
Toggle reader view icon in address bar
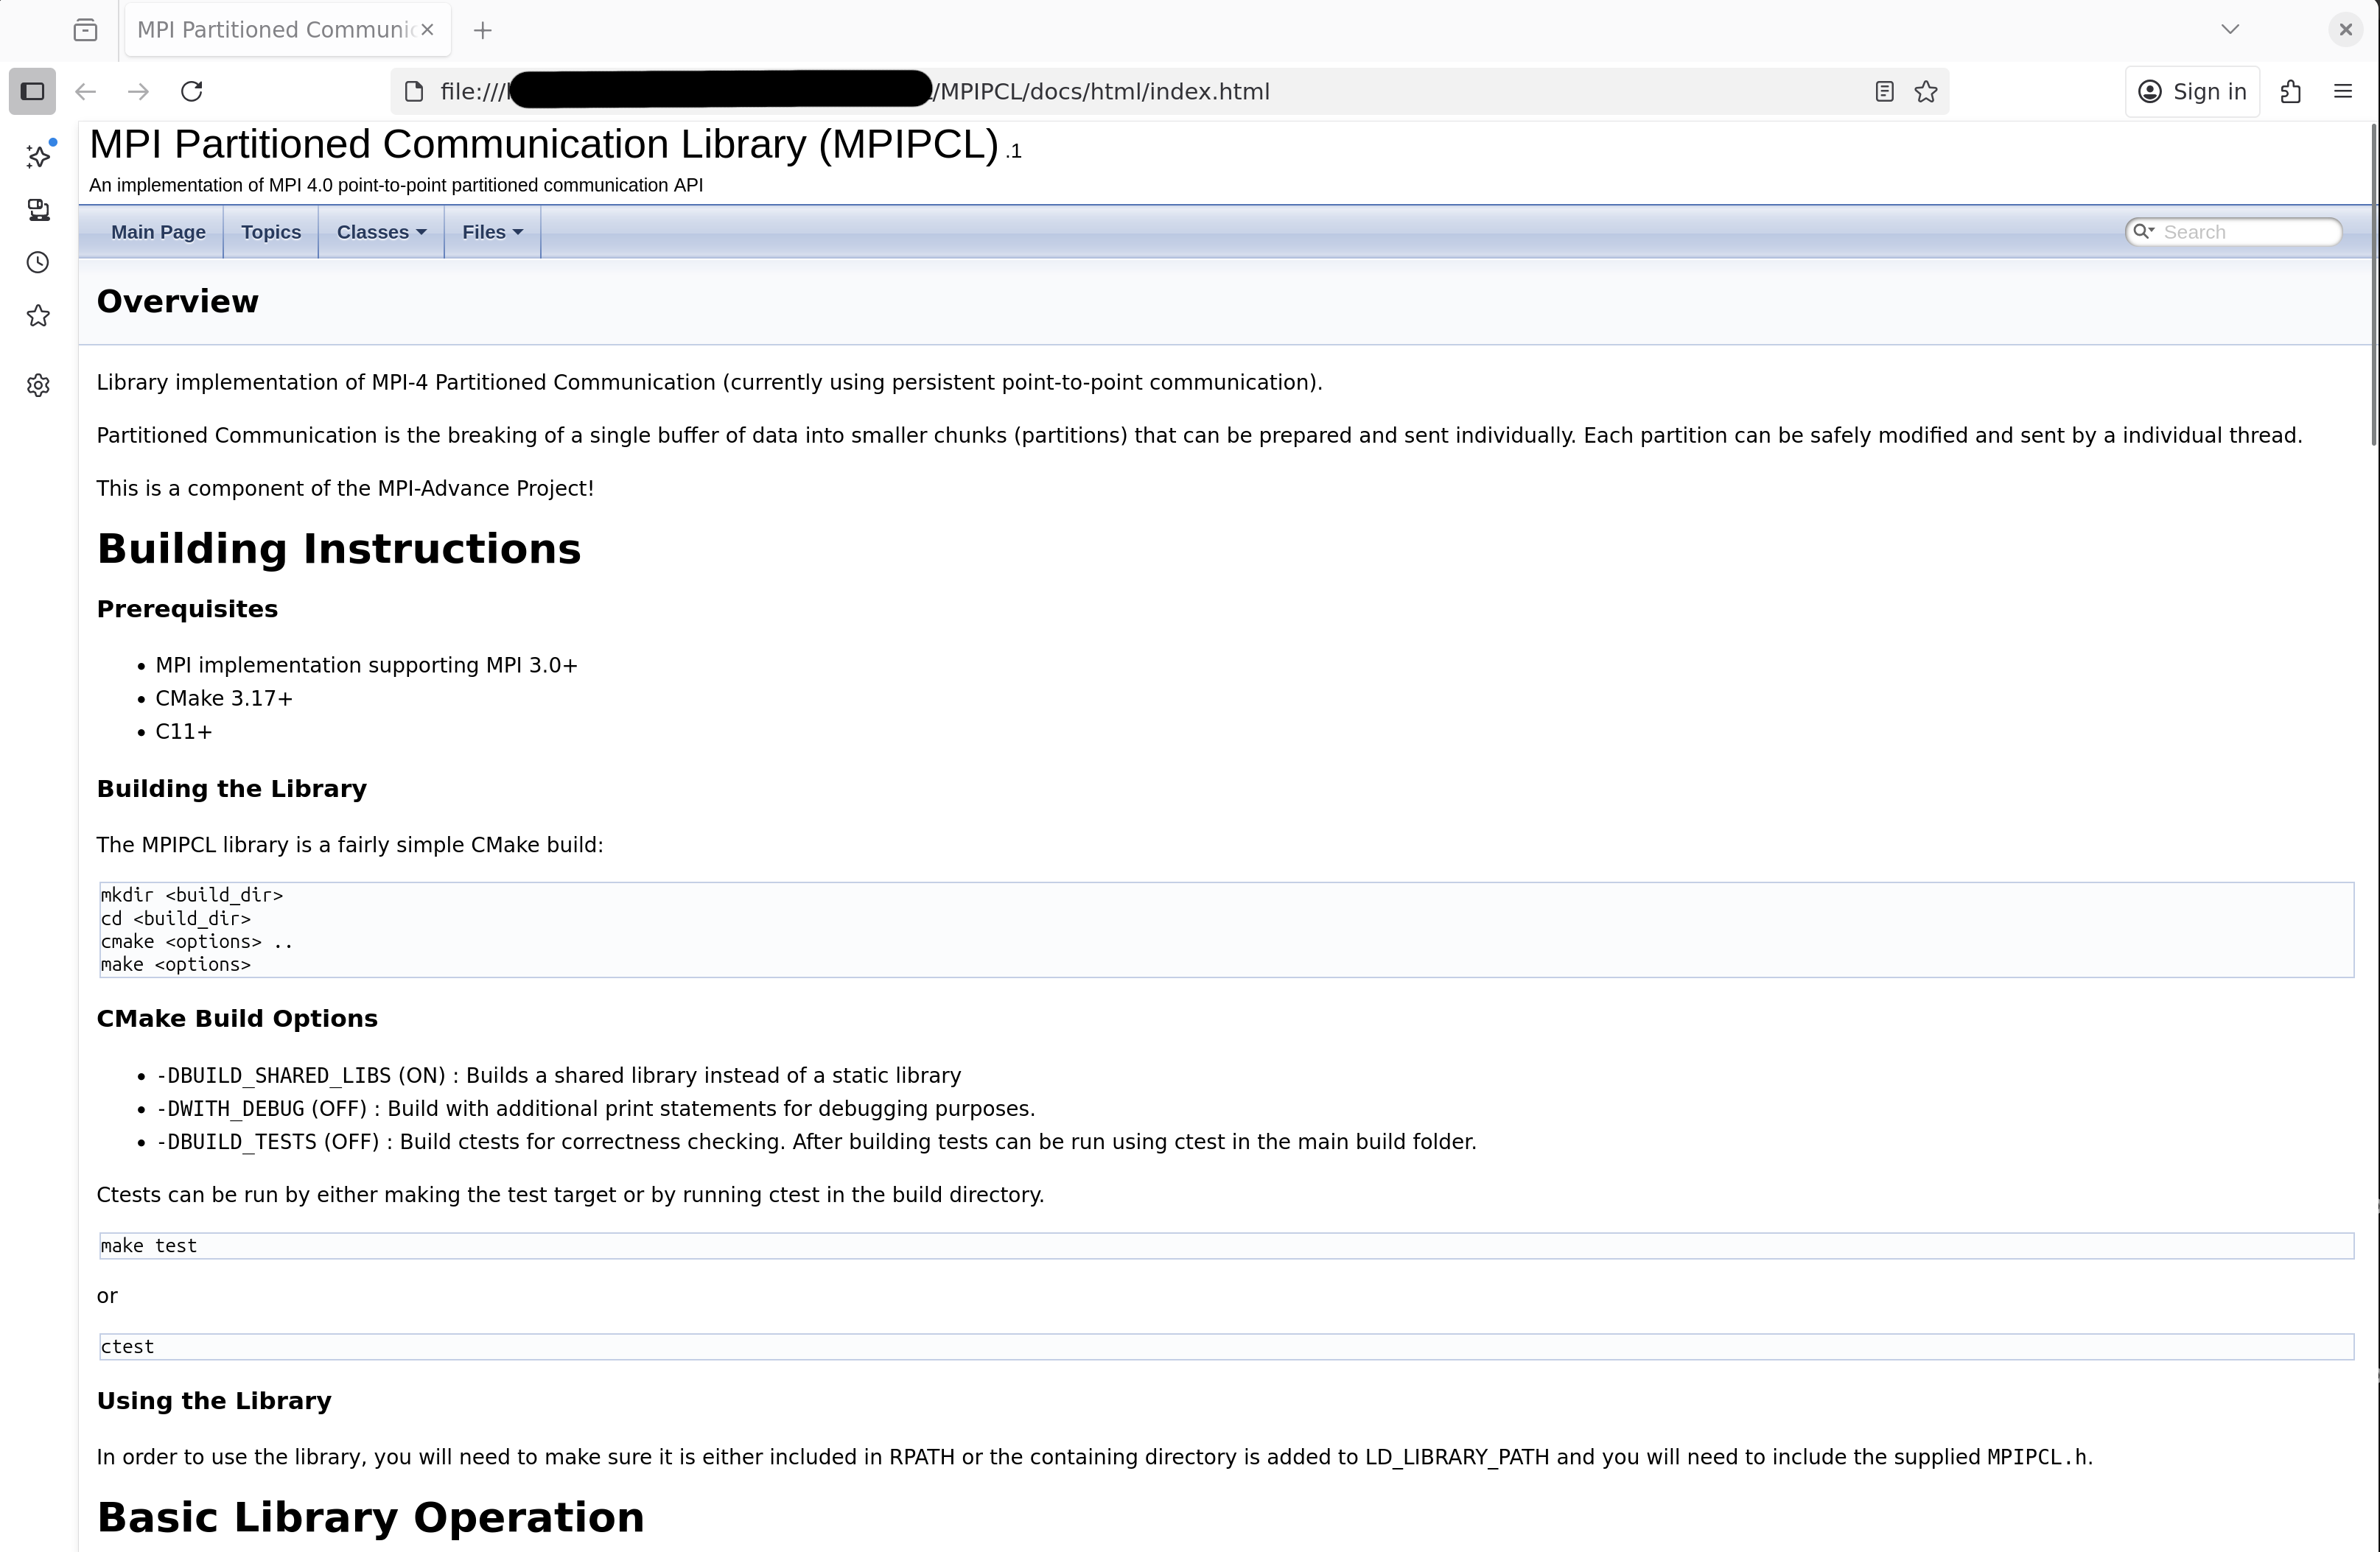[1884, 92]
